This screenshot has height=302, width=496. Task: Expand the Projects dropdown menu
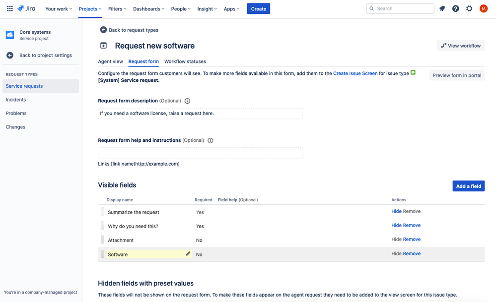[x=90, y=9]
